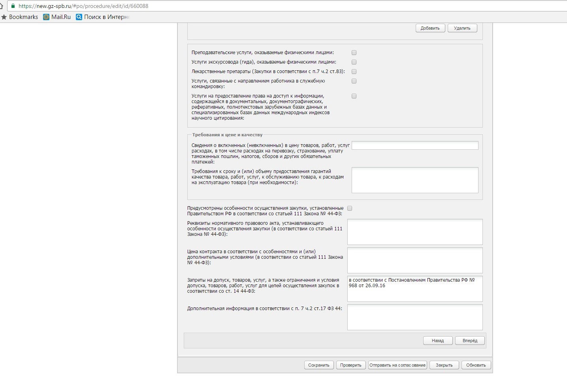This screenshot has width=567, height=384.
Task: Enable Преподавательские услуги checkbox
Action: (x=354, y=53)
